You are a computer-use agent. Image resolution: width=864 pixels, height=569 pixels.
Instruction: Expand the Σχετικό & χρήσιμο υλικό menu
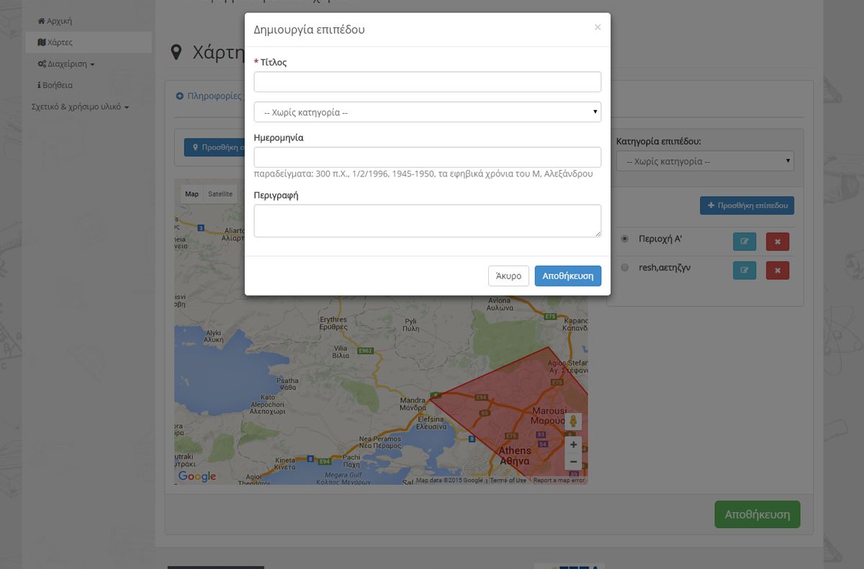[80, 107]
